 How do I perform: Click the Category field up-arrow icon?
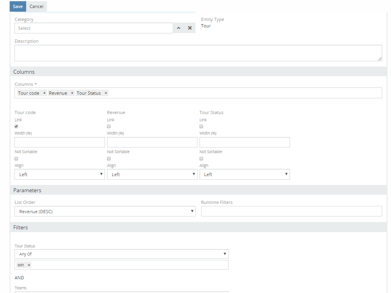[x=179, y=28]
